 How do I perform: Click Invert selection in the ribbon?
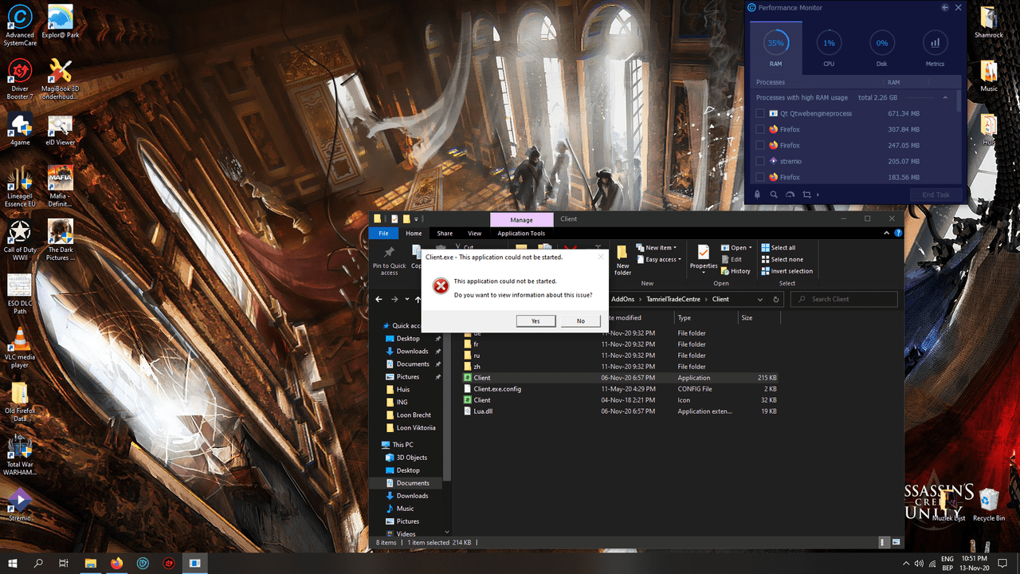coord(787,271)
